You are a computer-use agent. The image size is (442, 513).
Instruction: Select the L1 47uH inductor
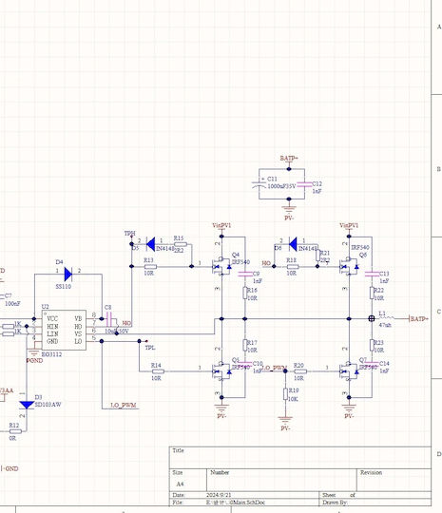pyautogui.click(x=386, y=318)
